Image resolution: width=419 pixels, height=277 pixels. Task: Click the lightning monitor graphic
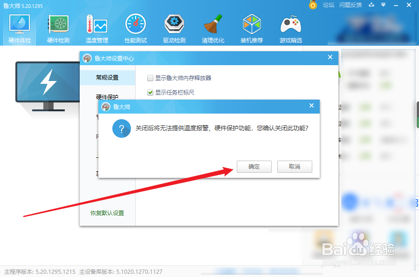pos(48,86)
